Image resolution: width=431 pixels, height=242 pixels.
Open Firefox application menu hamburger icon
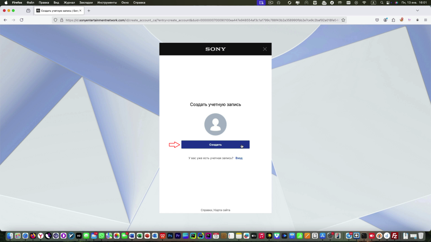pyautogui.click(x=426, y=20)
